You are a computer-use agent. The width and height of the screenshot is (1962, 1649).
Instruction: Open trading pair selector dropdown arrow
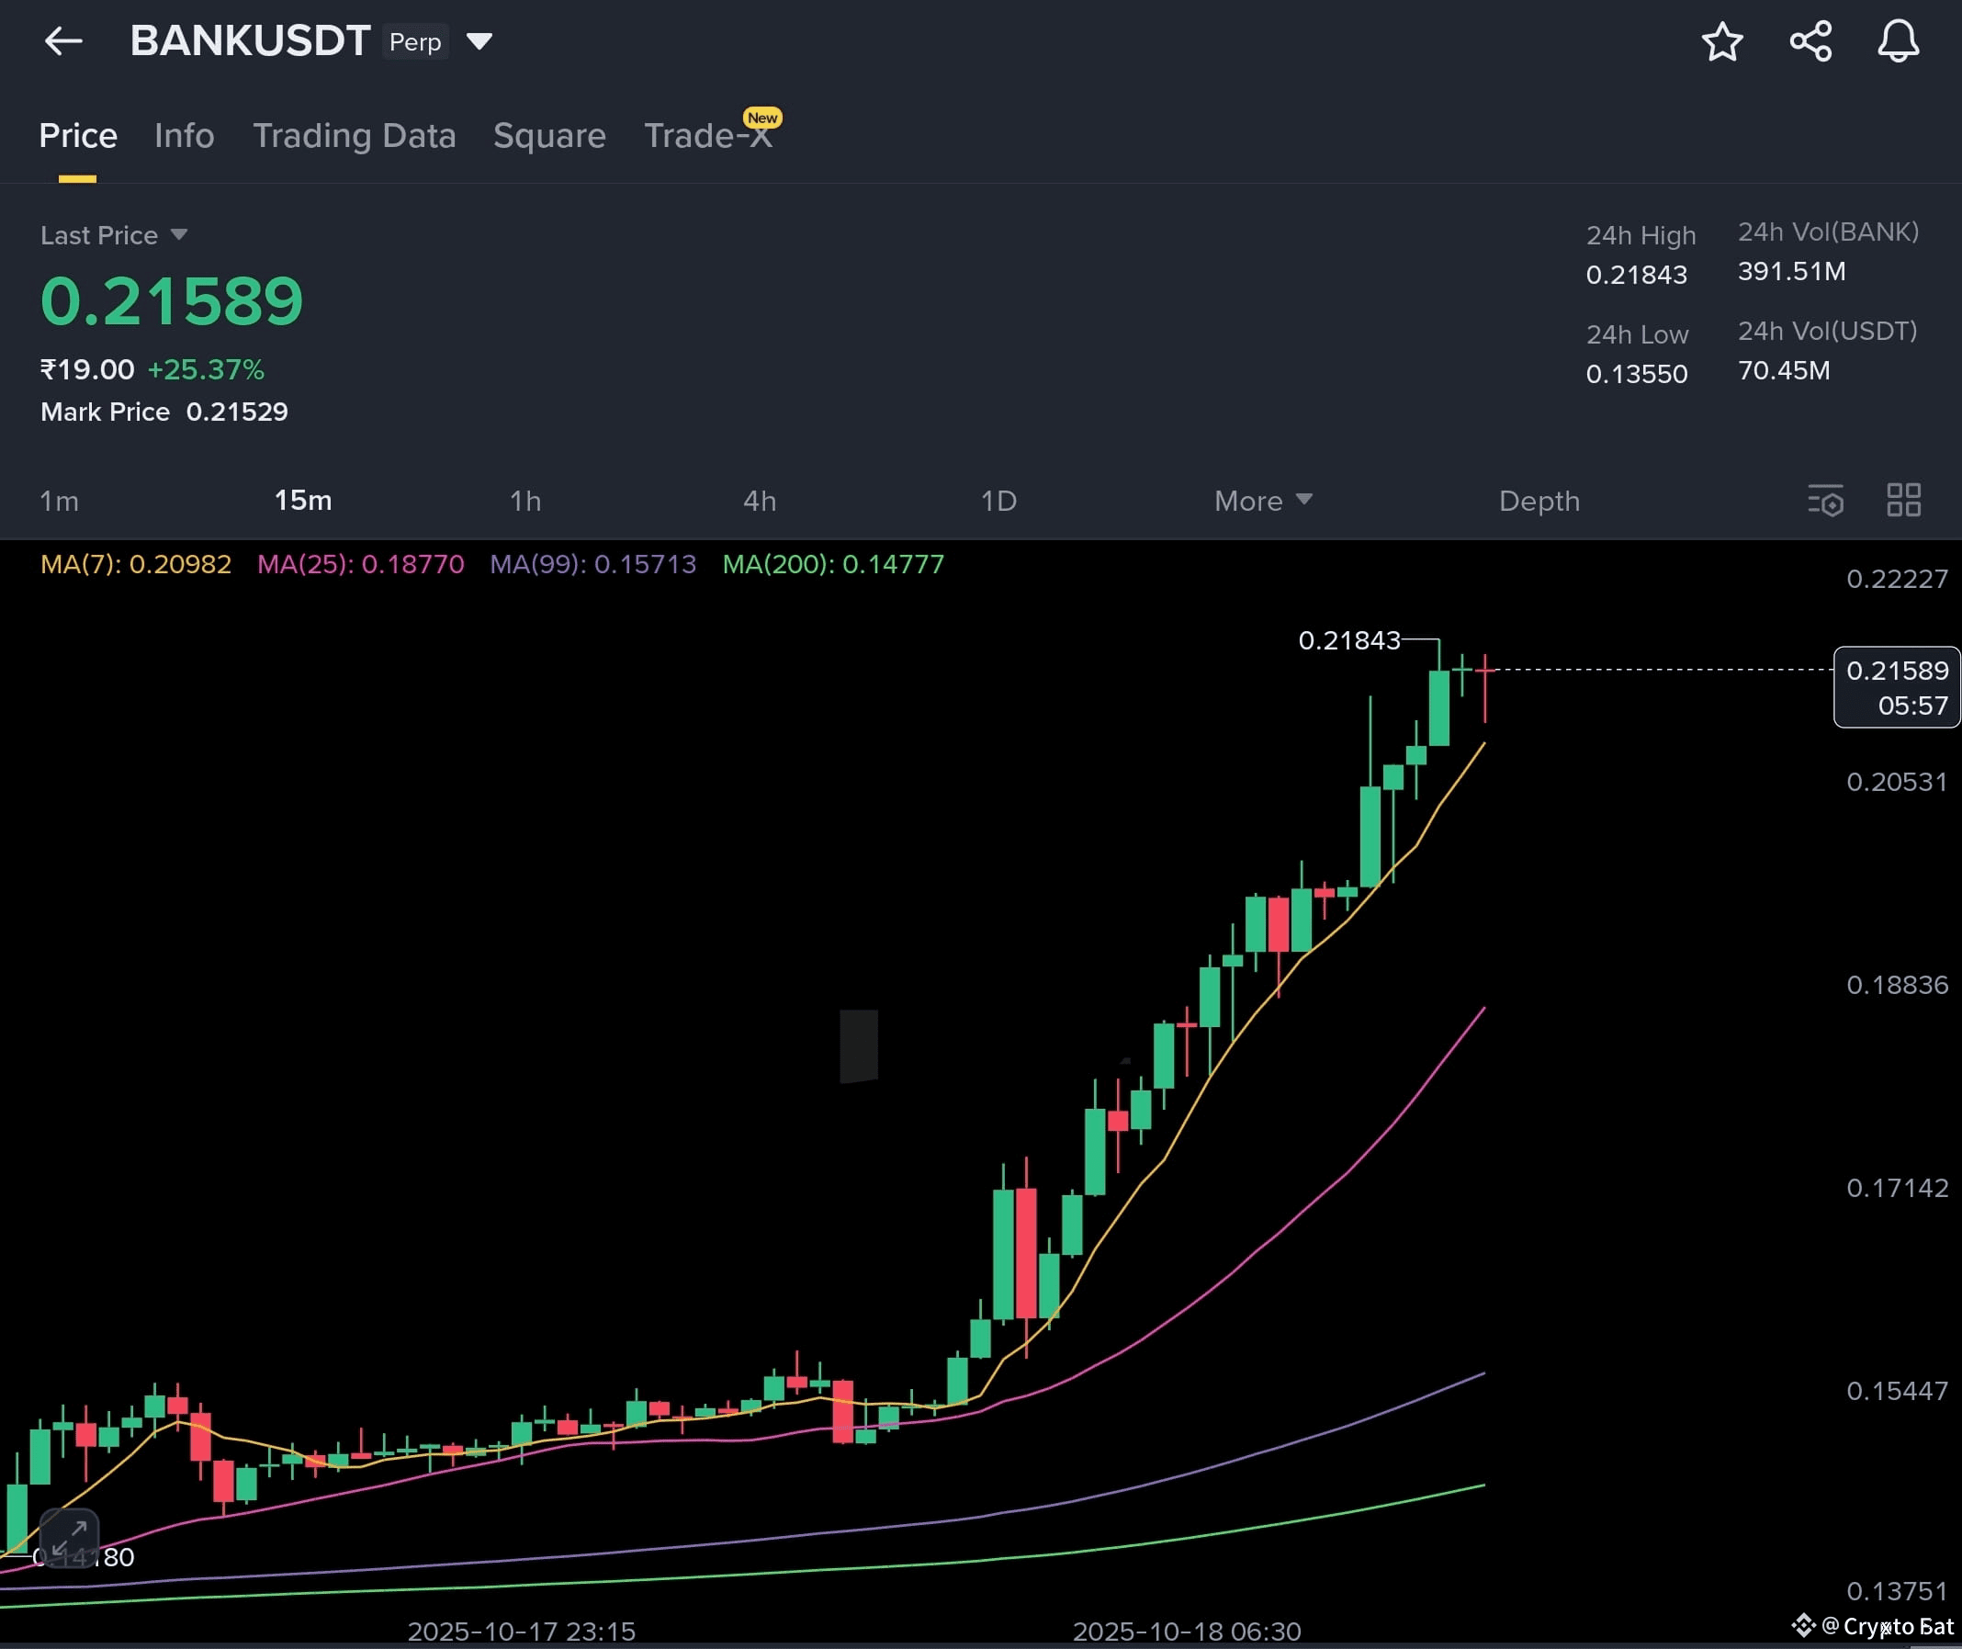[x=479, y=41]
